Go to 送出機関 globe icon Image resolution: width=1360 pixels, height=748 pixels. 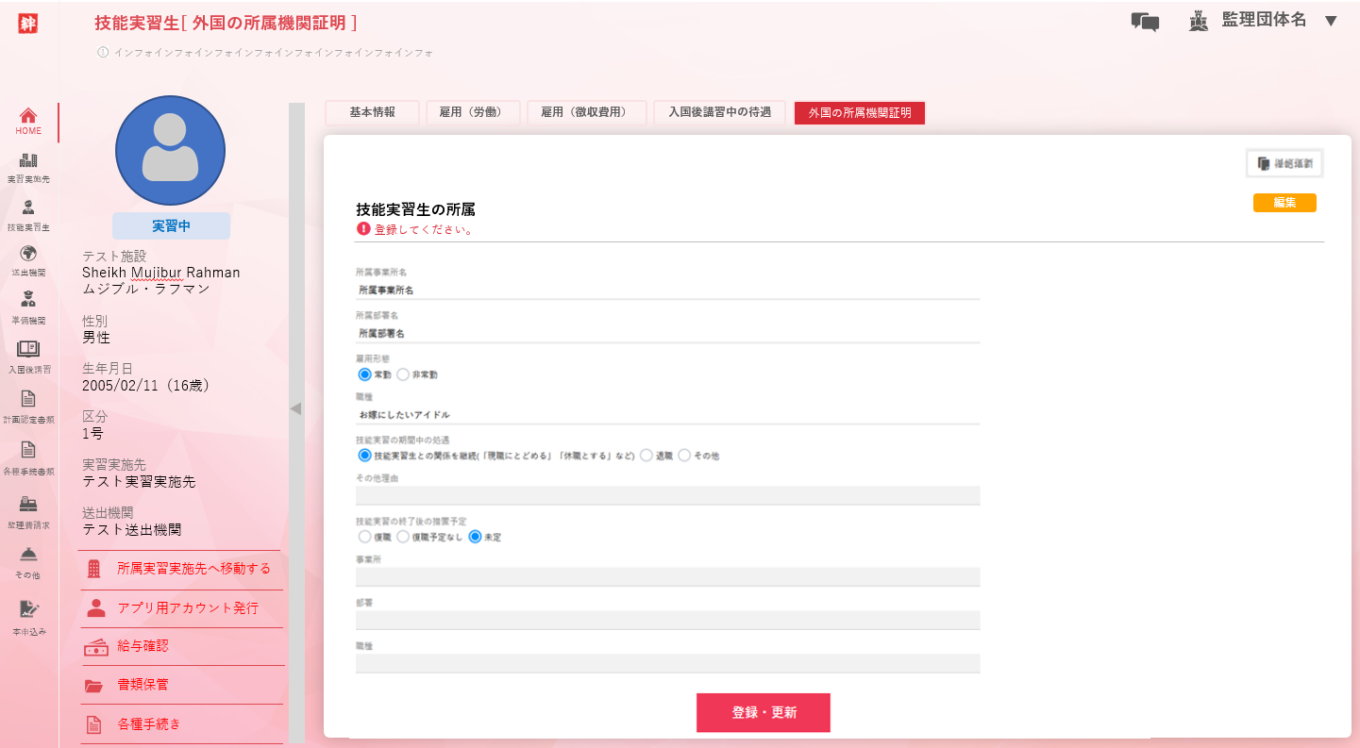click(28, 254)
